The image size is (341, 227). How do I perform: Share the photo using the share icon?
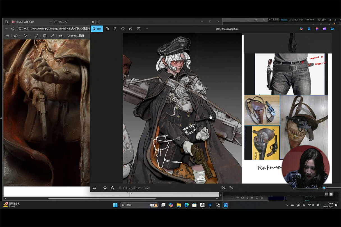[x=131, y=29]
